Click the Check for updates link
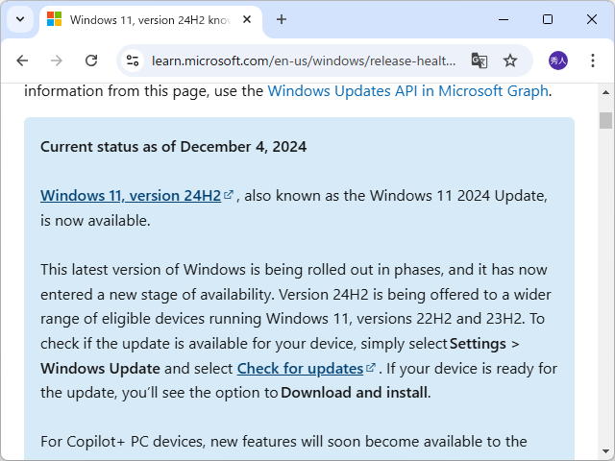 [300, 368]
